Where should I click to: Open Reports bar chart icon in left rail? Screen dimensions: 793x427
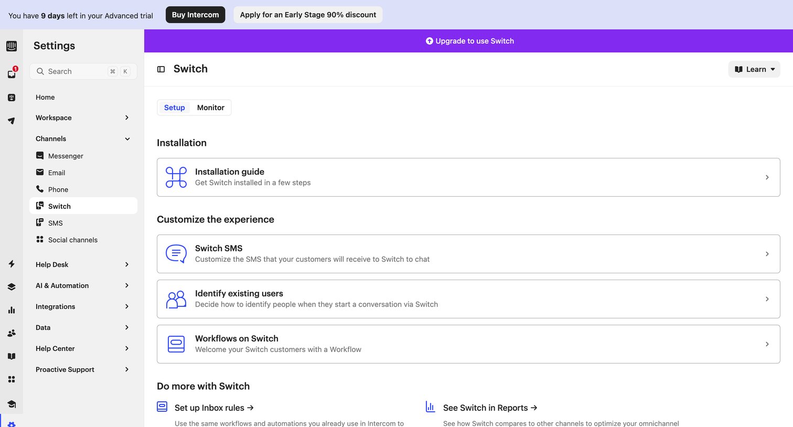click(x=12, y=310)
